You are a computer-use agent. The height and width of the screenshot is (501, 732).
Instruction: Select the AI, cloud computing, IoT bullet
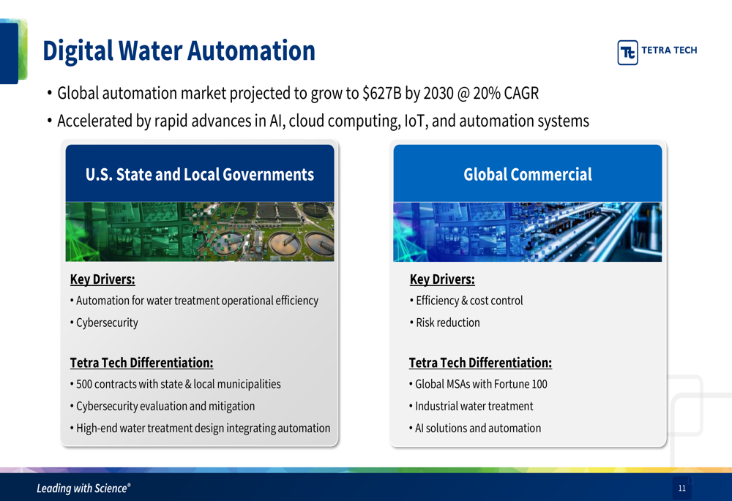(x=322, y=121)
